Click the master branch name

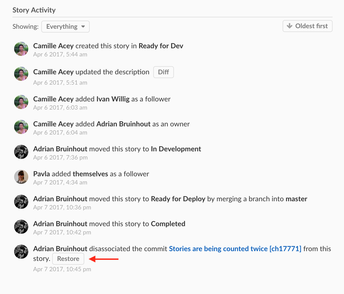296,199
